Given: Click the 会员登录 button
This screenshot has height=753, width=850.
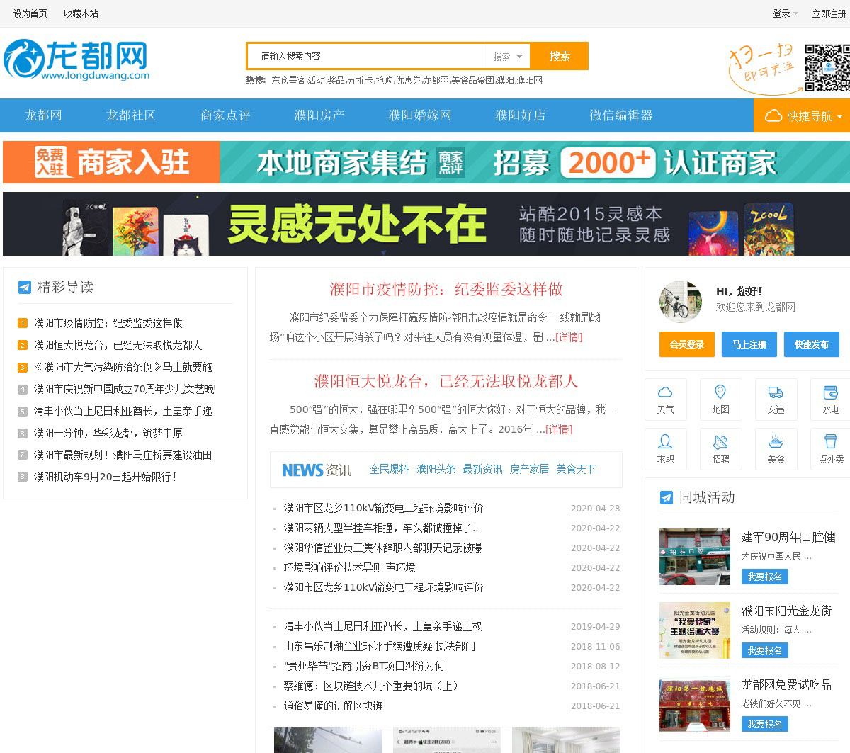Looking at the screenshot, I should click(686, 344).
